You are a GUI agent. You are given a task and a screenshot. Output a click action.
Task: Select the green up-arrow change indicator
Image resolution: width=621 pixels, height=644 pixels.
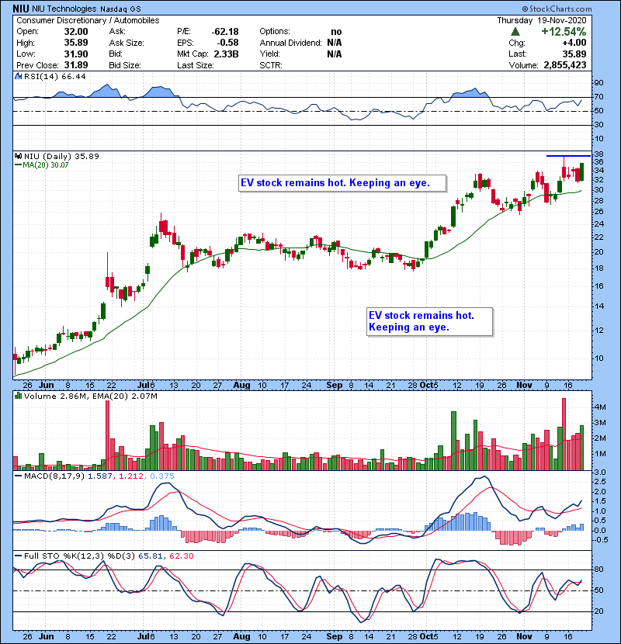(515, 32)
